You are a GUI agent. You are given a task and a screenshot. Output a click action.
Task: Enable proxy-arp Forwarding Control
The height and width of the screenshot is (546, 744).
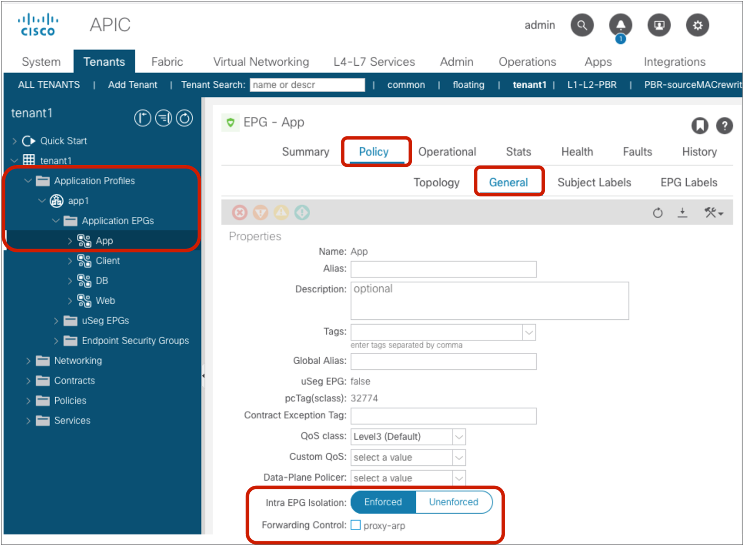coord(355,525)
